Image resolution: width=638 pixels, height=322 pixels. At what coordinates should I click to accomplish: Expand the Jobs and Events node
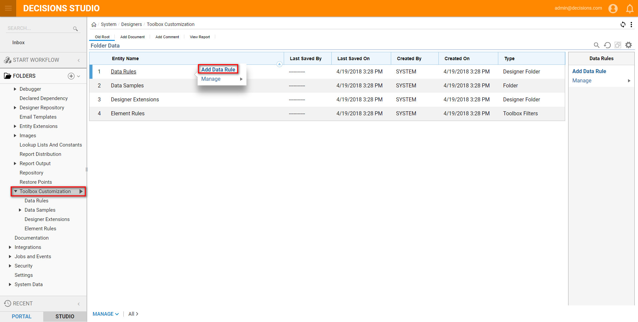coord(10,257)
